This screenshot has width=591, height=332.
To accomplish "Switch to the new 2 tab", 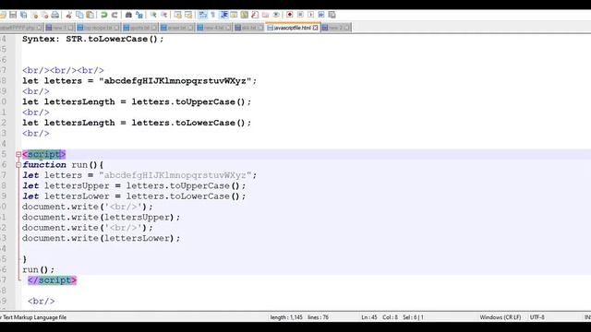I will coord(336,28).
